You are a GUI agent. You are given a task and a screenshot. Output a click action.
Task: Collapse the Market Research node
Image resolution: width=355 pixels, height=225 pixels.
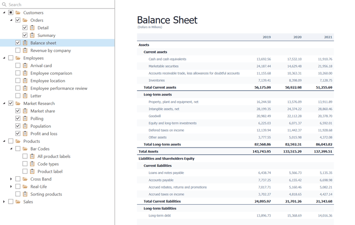4,104
